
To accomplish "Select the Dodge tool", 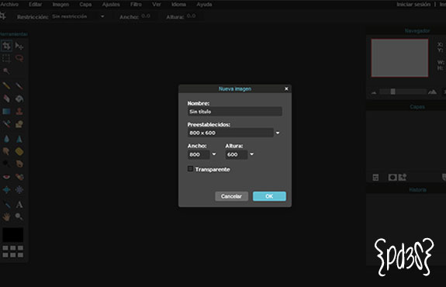I will tap(6, 164).
